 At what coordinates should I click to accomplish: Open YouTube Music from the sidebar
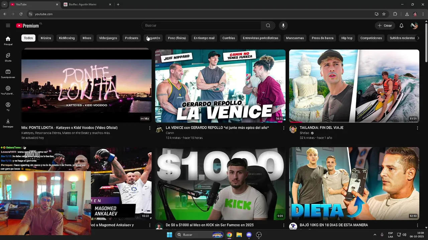[8, 90]
